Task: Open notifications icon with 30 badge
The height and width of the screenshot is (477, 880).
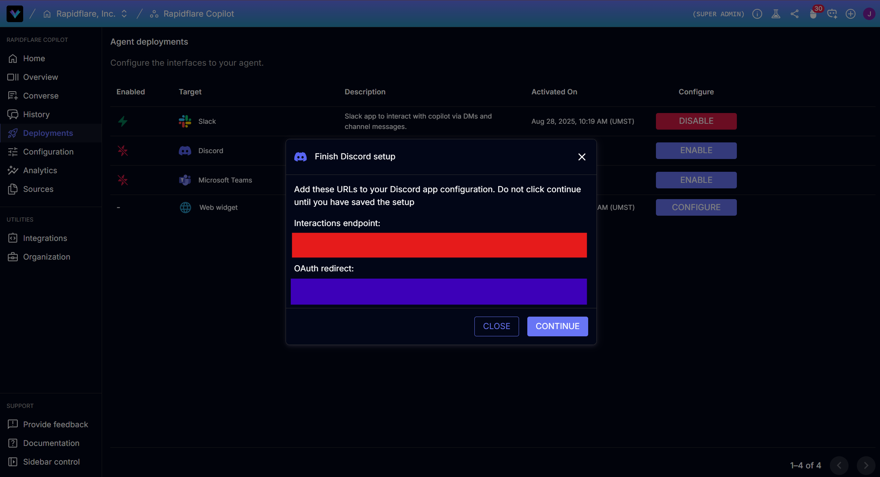Action: click(813, 14)
